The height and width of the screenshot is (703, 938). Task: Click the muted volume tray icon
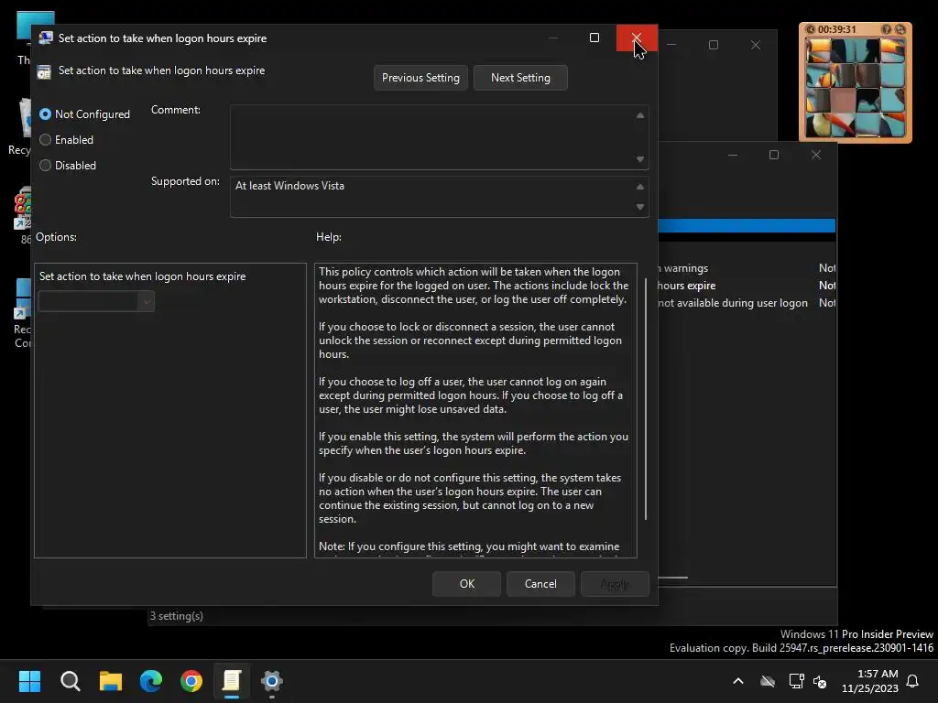[820, 681]
